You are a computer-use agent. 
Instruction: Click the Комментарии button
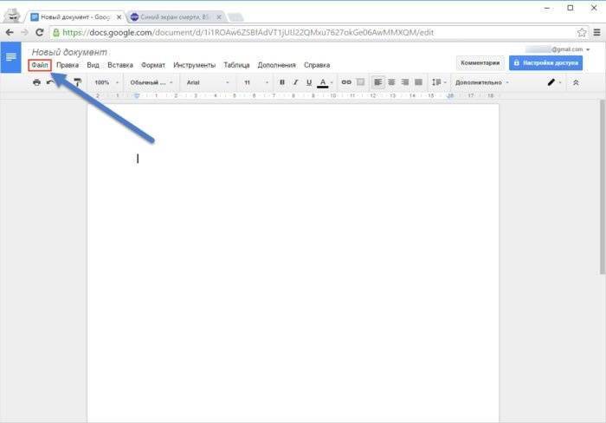[x=480, y=62]
